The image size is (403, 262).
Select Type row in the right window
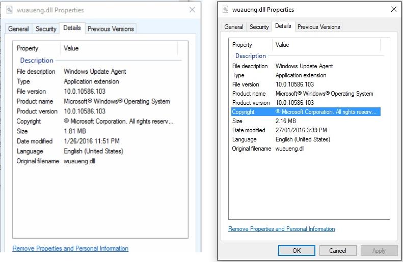click(x=306, y=75)
